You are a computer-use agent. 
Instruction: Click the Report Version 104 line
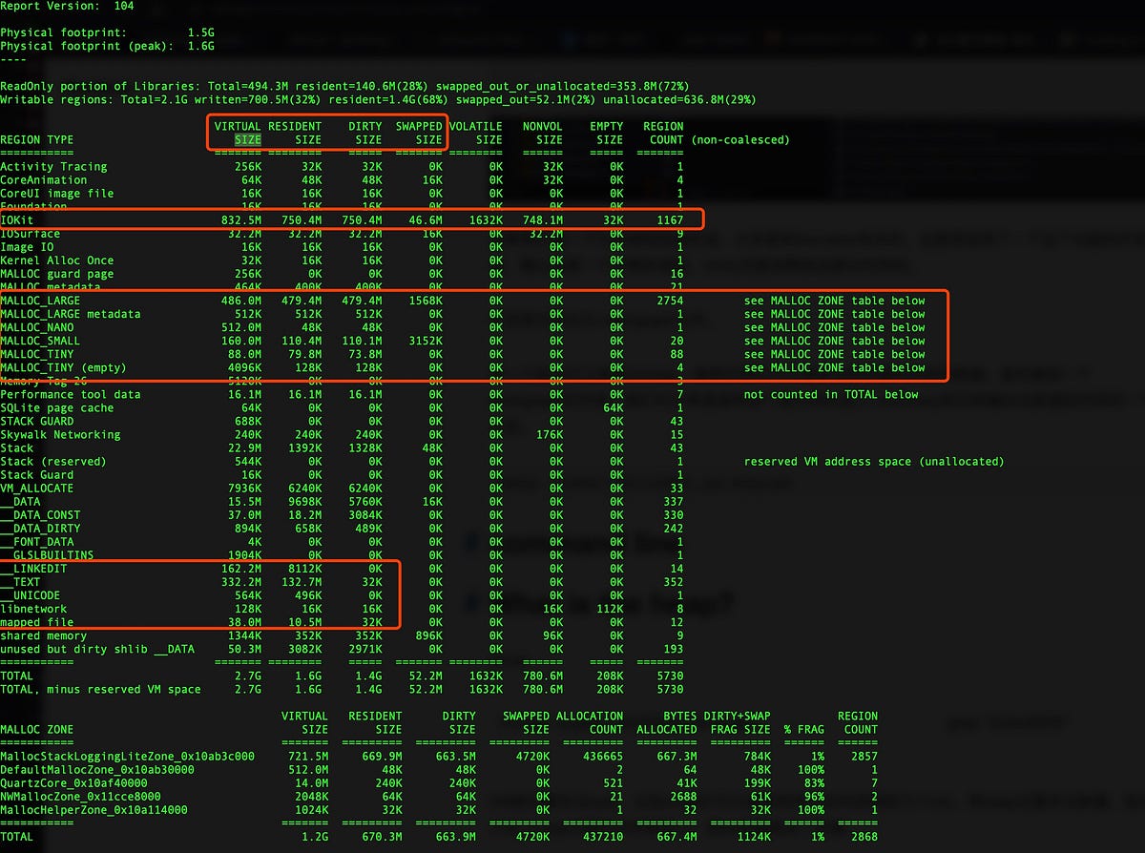(67, 6)
